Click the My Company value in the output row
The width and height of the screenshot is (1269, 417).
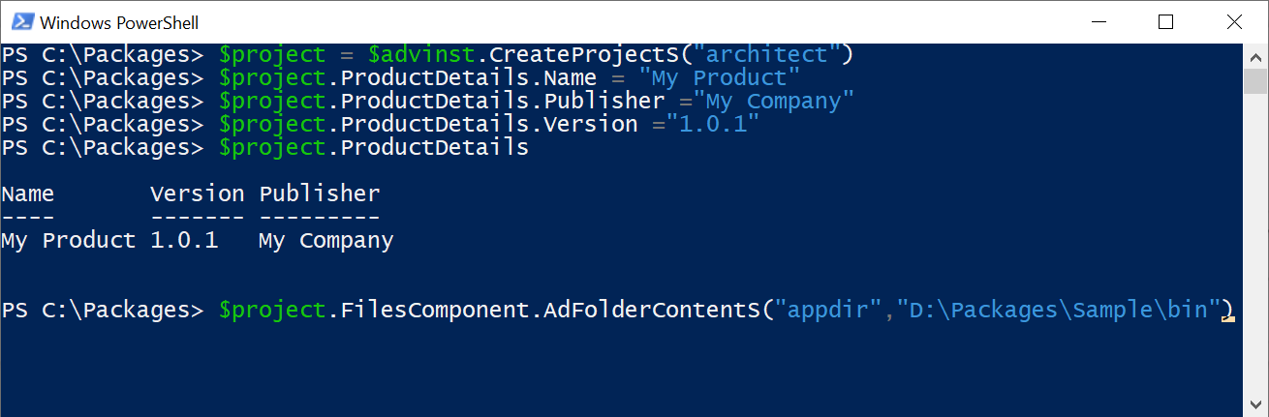(325, 240)
